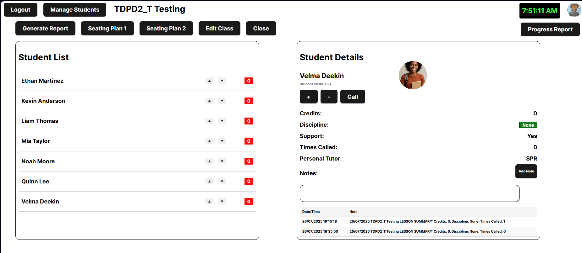Image resolution: width=582 pixels, height=253 pixels.
Task: Click the Logout button
Action: pos(20,10)
